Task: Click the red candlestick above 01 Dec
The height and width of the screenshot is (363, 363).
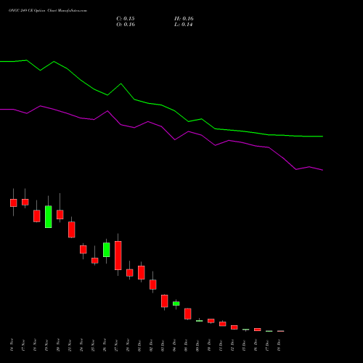Action: coord(142,272)
